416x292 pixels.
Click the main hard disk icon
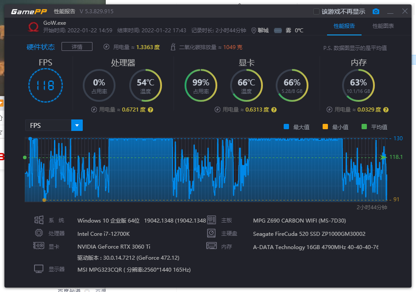pyautogui.click(x=212, y=233)
